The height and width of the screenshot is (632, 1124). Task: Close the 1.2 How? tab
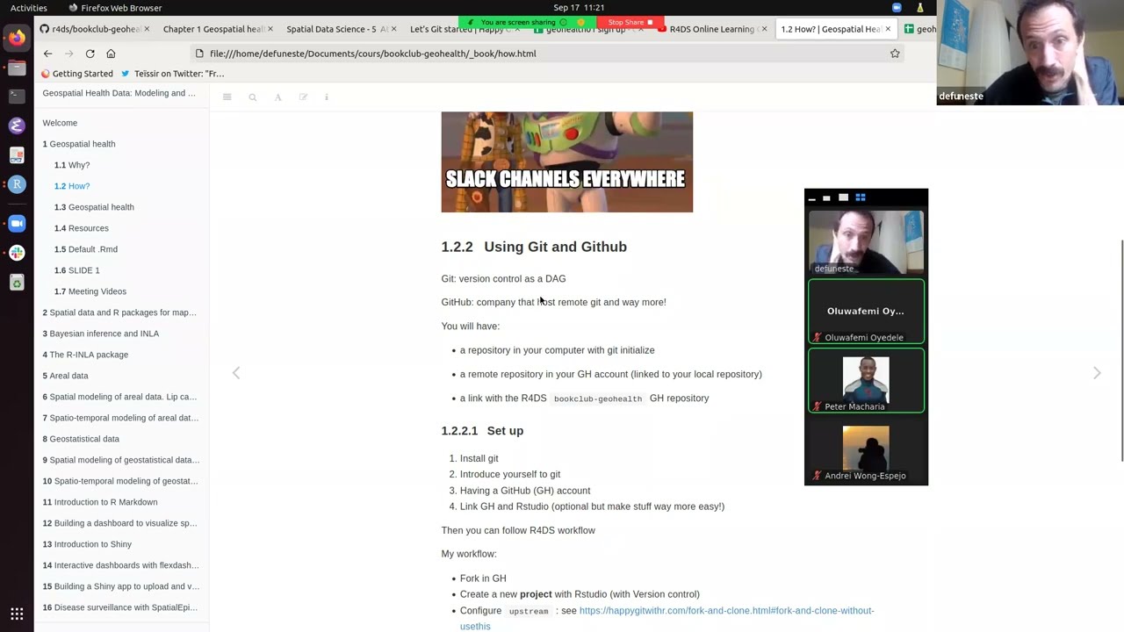coord(888,29)
